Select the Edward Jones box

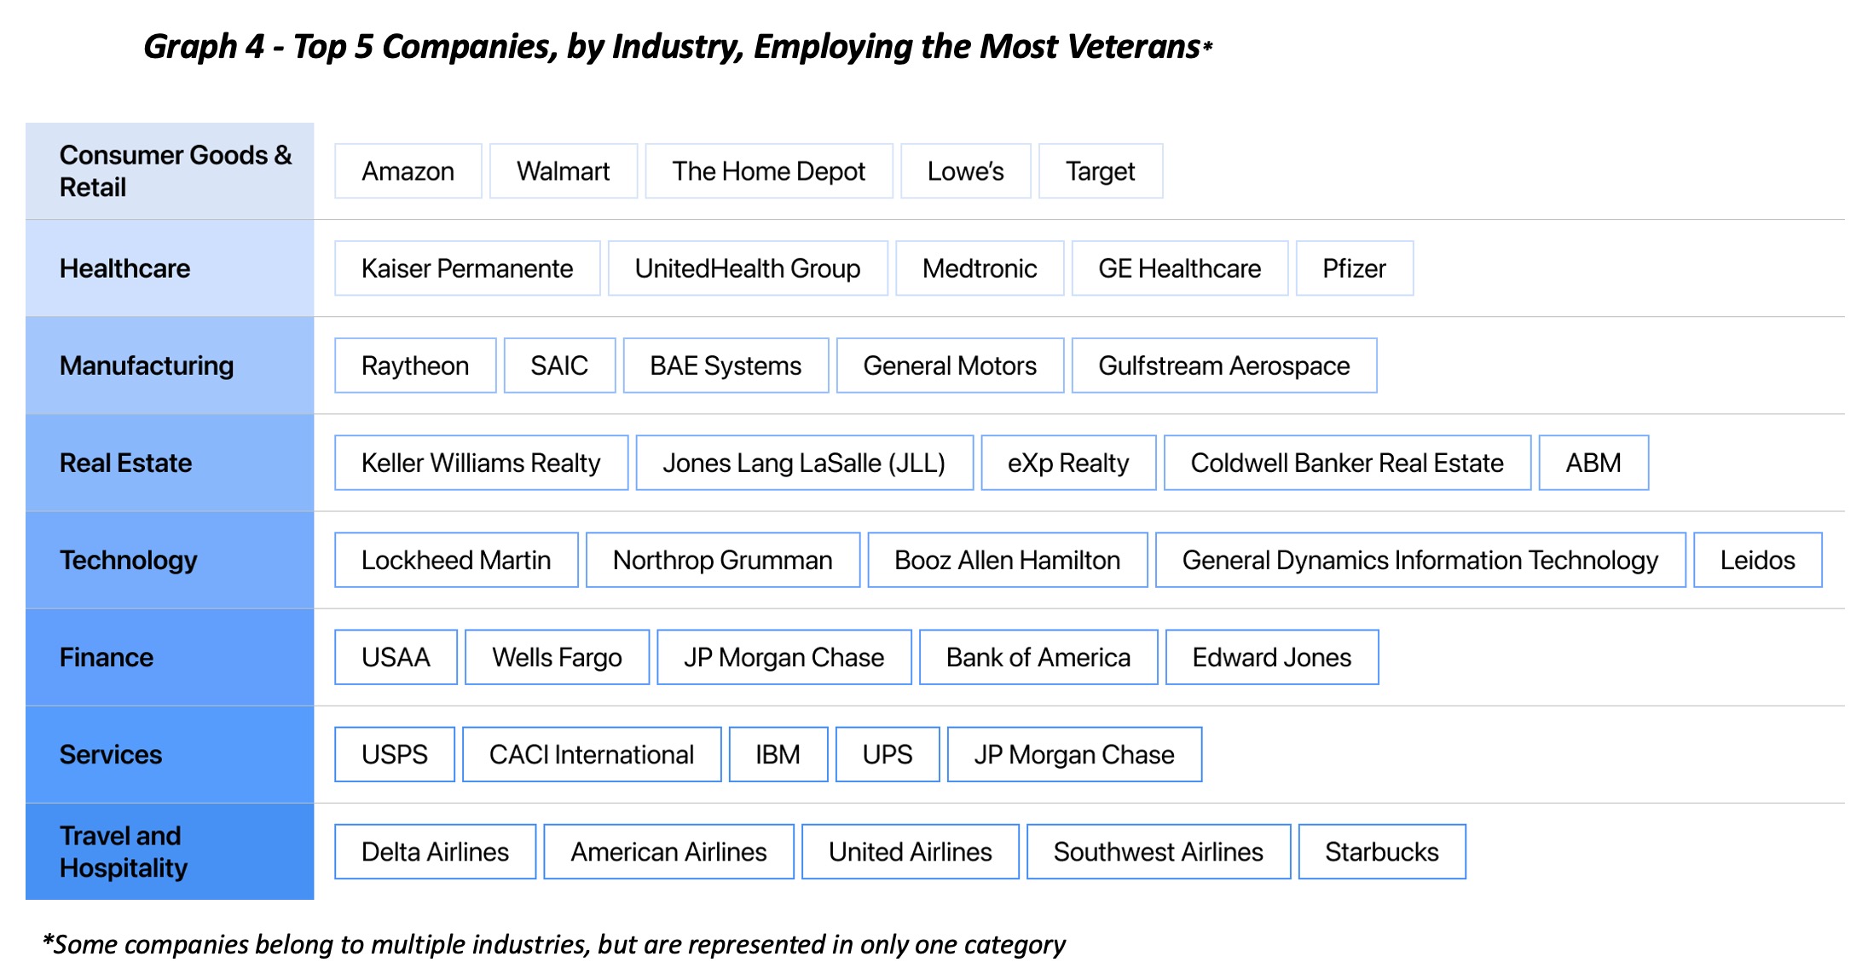1271,657
